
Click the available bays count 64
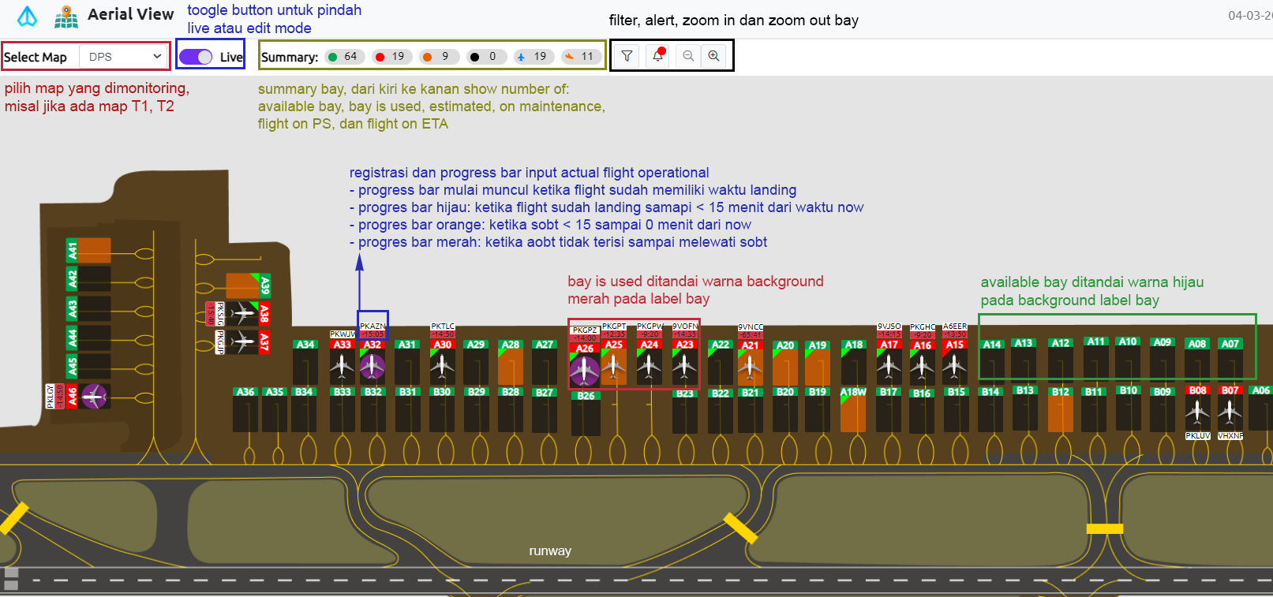[x=343, y=57]
